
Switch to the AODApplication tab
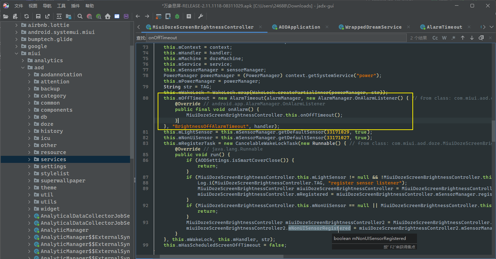296,27
